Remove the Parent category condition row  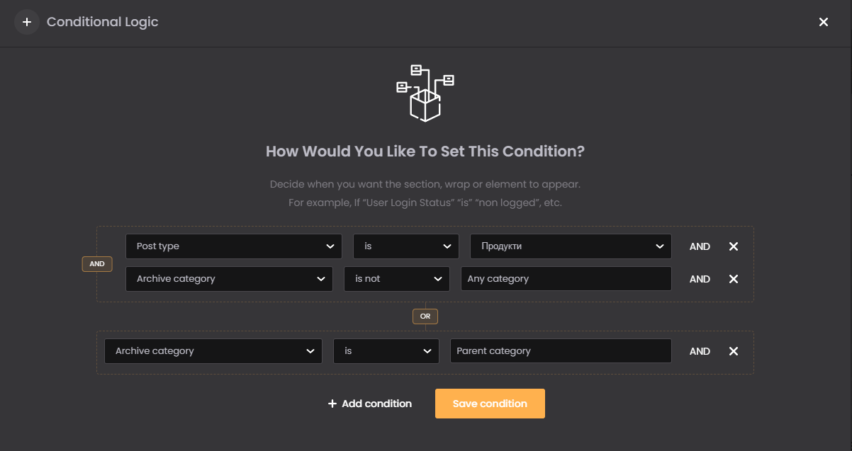pos(734,351)
